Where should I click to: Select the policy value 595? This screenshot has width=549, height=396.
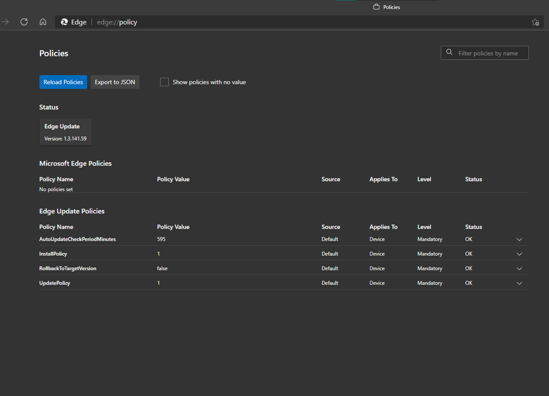pos(161,239)
